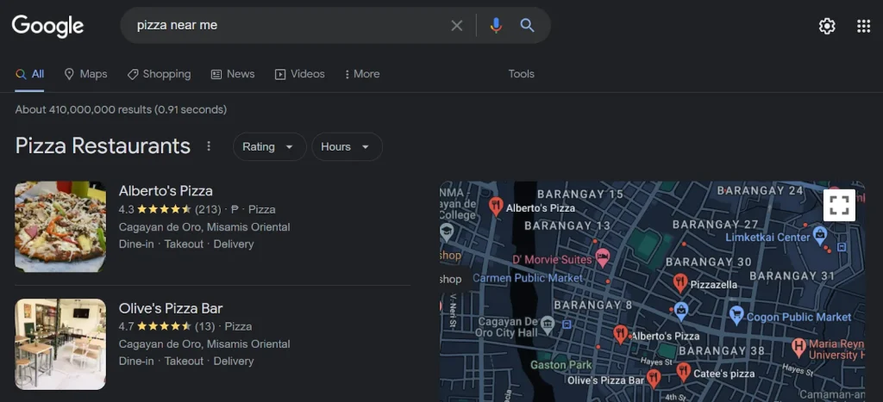Screen dimensions: 883x402
Task: Click the Google logo
Action: 48,26
